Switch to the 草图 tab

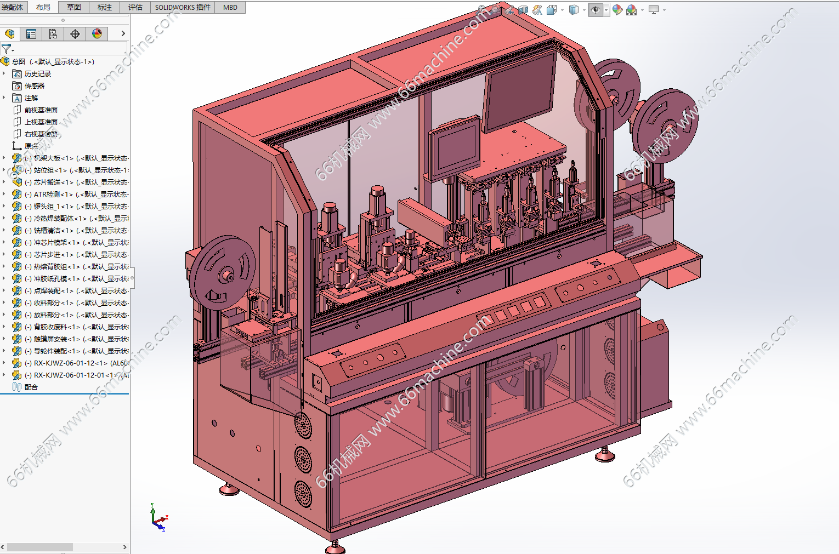pyautogui.click(x=73, y=7)
